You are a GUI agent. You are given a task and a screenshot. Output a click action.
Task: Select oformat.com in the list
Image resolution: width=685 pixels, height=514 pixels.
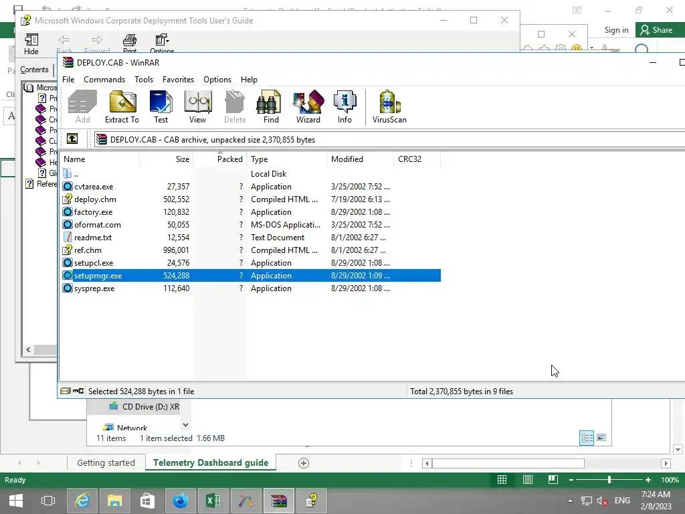coord(98,225)
